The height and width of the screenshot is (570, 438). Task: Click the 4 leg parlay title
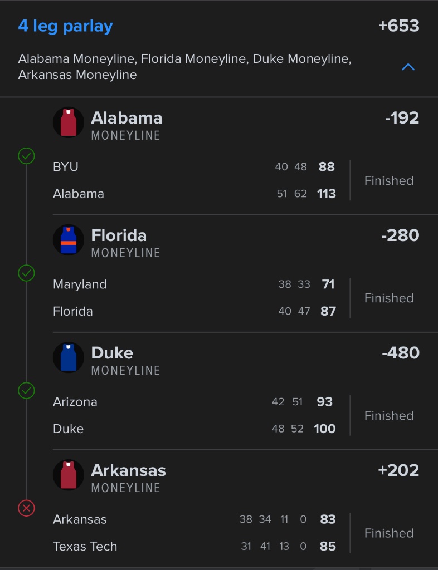(x=65, y=26)
